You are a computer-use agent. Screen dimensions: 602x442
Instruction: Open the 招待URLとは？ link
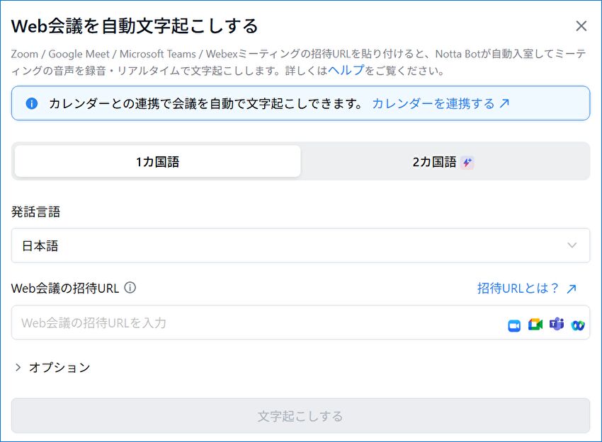click(x=518, y=289)
